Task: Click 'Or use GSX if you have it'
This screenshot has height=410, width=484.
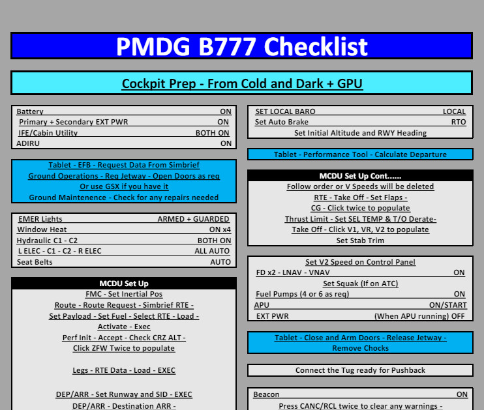Action: point(124,186)
